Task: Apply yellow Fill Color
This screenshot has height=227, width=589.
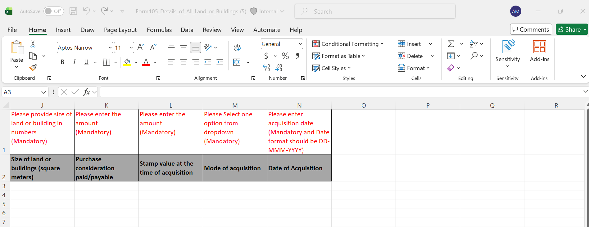Action: [x=127, y=62]
